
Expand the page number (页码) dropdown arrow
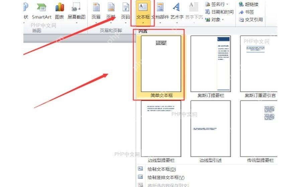(125, 23)
